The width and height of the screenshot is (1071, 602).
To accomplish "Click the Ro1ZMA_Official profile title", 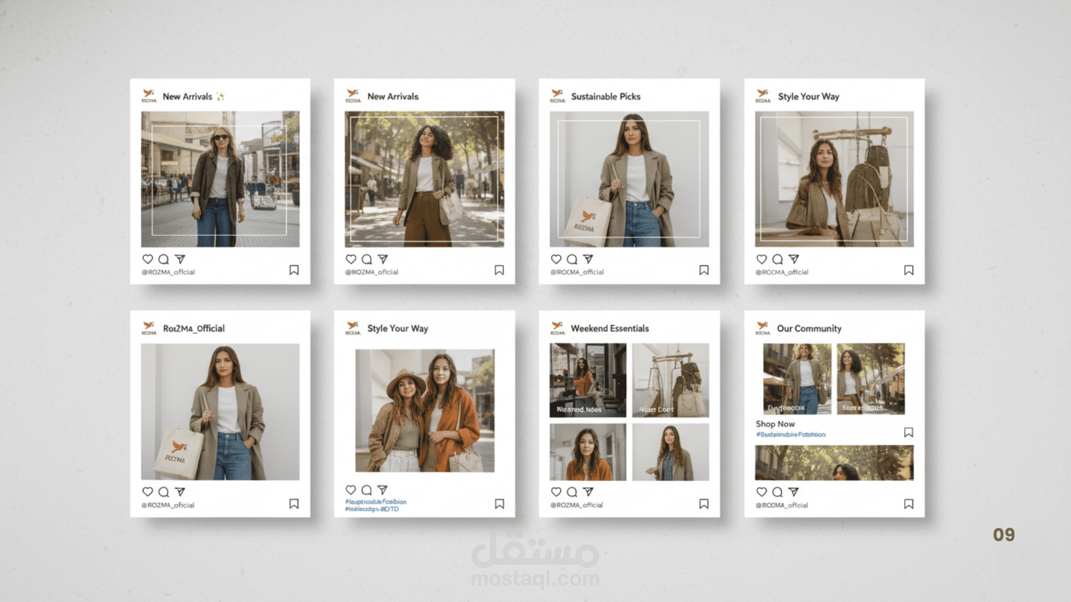I will pos(194,328).
